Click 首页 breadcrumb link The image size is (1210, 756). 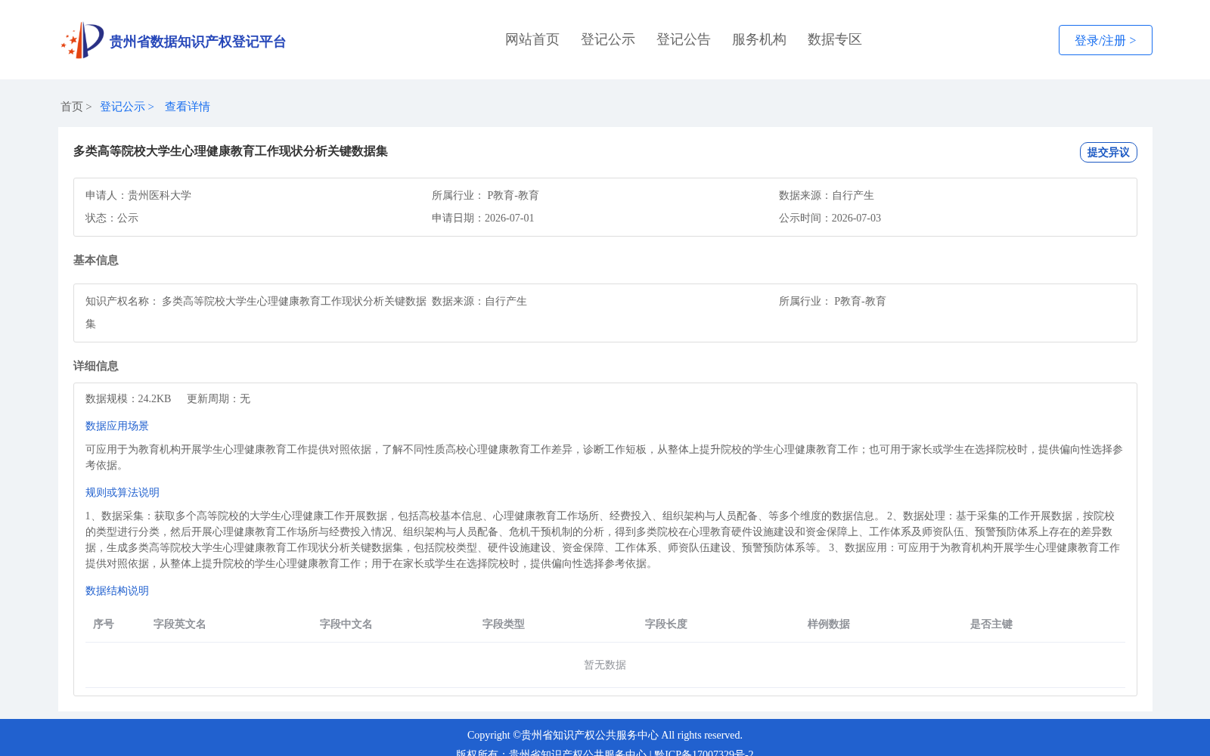[x=72, y=107]
